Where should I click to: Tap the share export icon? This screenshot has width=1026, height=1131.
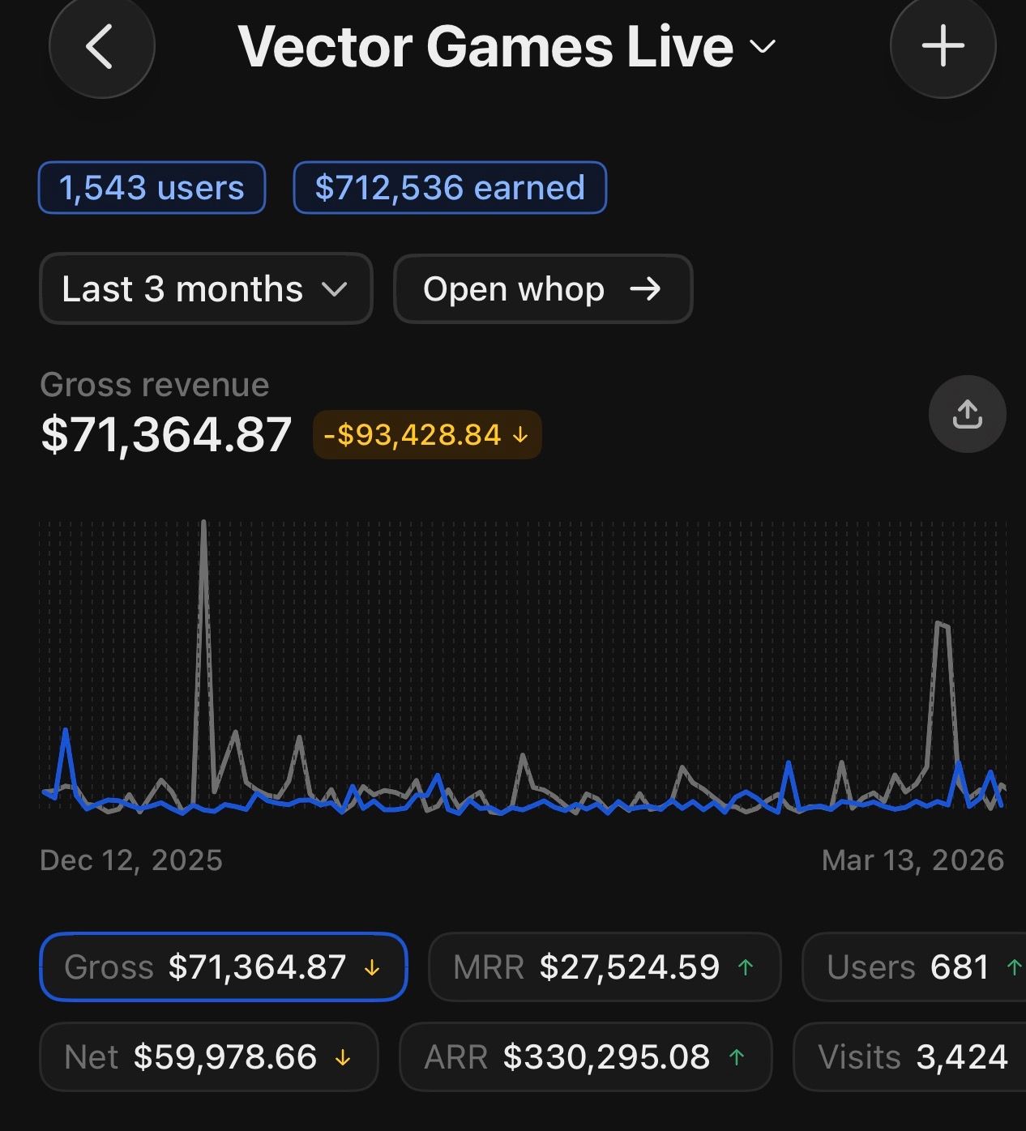(967, 414)
